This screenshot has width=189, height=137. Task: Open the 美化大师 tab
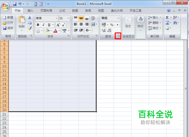[x=117, y=11]
